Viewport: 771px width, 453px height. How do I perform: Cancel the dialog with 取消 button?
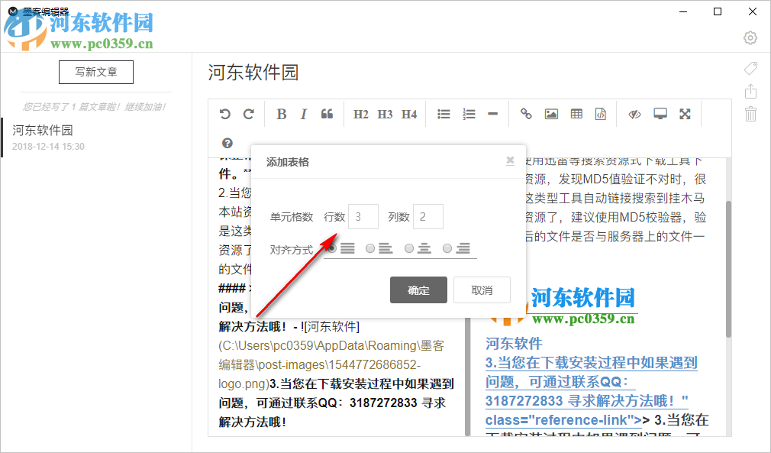(482, 290)
